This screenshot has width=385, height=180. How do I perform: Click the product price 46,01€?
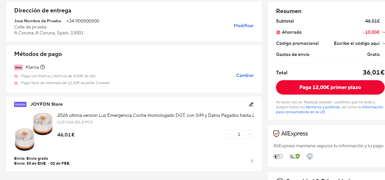(66, 135)
